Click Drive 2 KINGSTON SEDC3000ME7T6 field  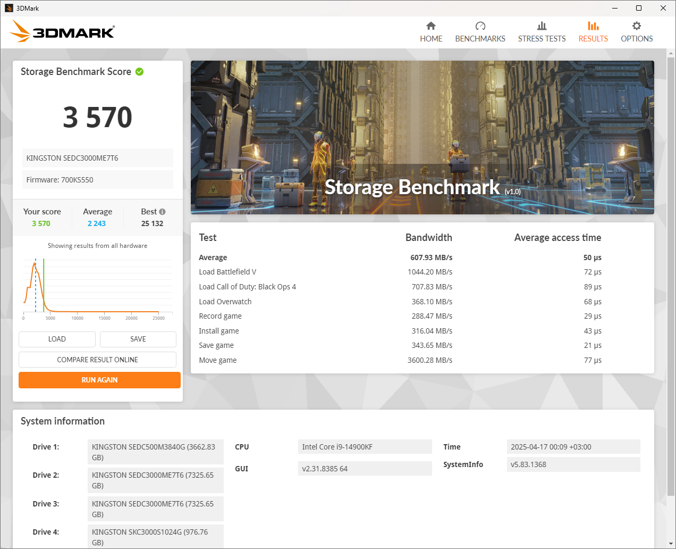pyautogui.click(x=156, y=480)
